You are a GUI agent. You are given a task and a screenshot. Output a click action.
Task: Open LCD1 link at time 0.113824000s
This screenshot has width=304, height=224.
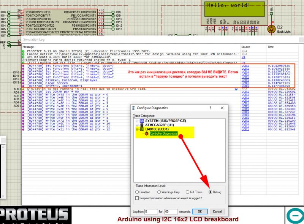point(245,80)
